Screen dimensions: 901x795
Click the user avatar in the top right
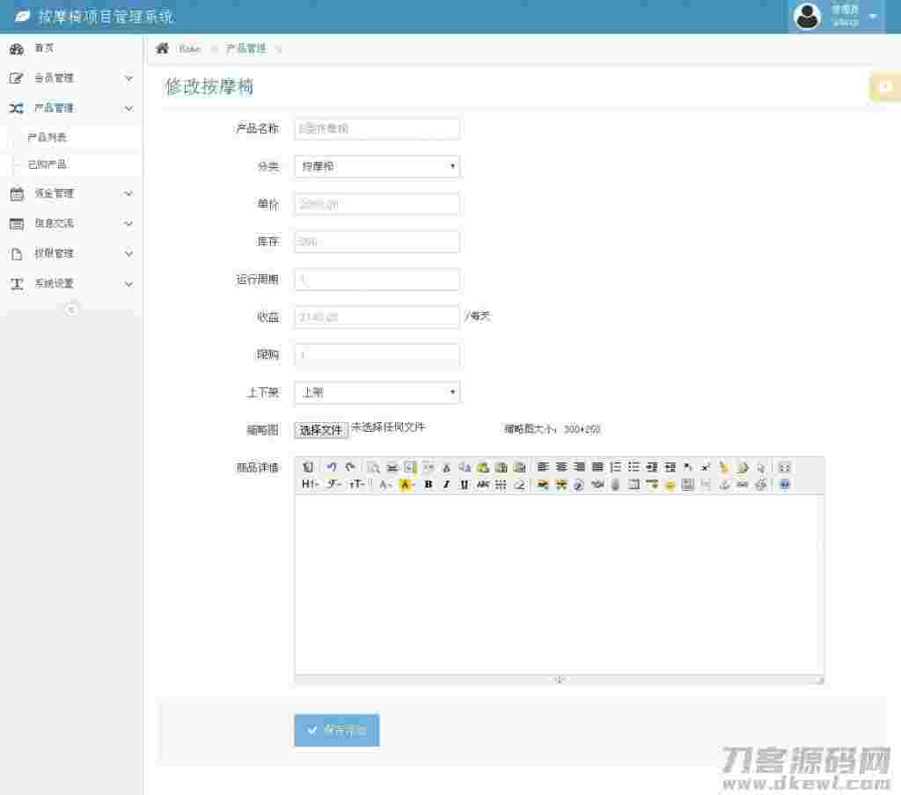(x=807, y=15)
